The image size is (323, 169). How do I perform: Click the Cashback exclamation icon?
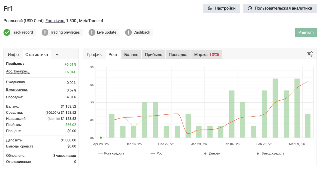(128, 32)
